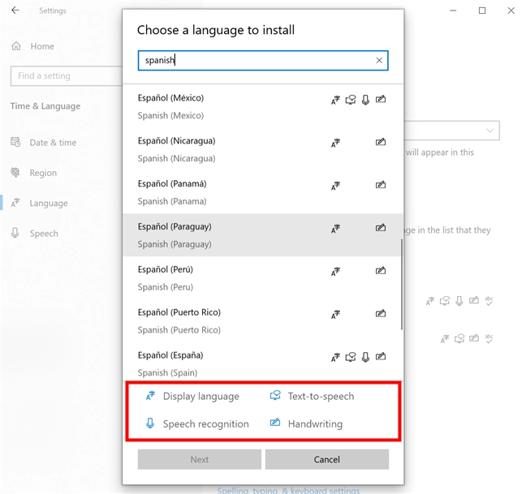The height and width of the screenshot is (494, 526).
Task: Open the Home page icon in Settings
Action: pyautogui.click(x=16, y=46)
